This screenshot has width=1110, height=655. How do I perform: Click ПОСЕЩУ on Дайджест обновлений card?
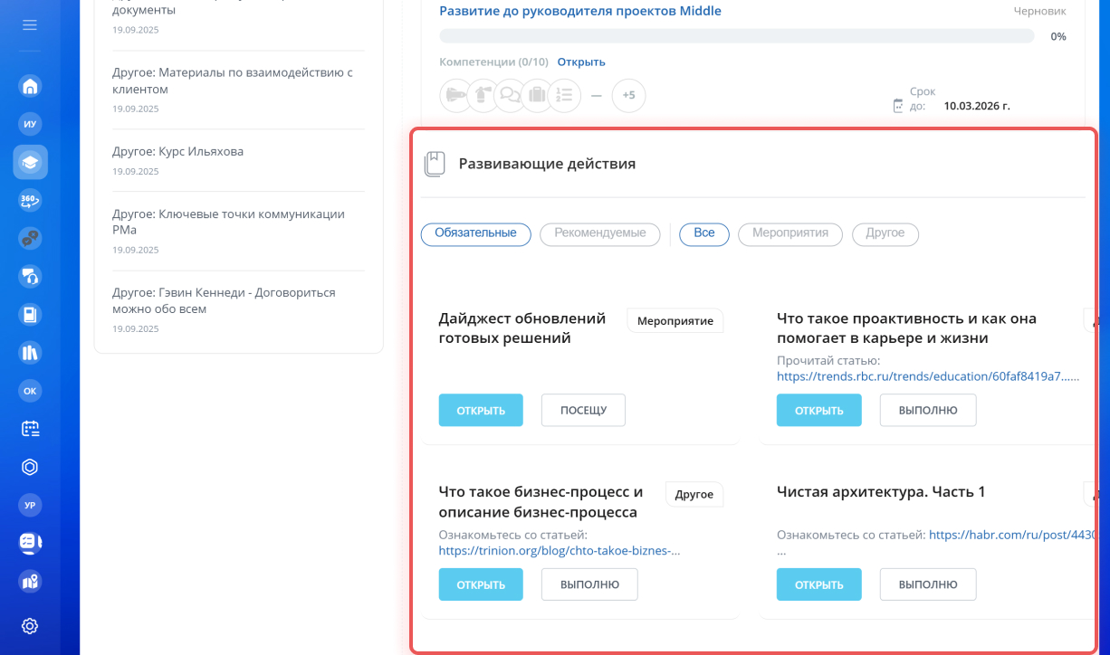[x=583, y=411]
